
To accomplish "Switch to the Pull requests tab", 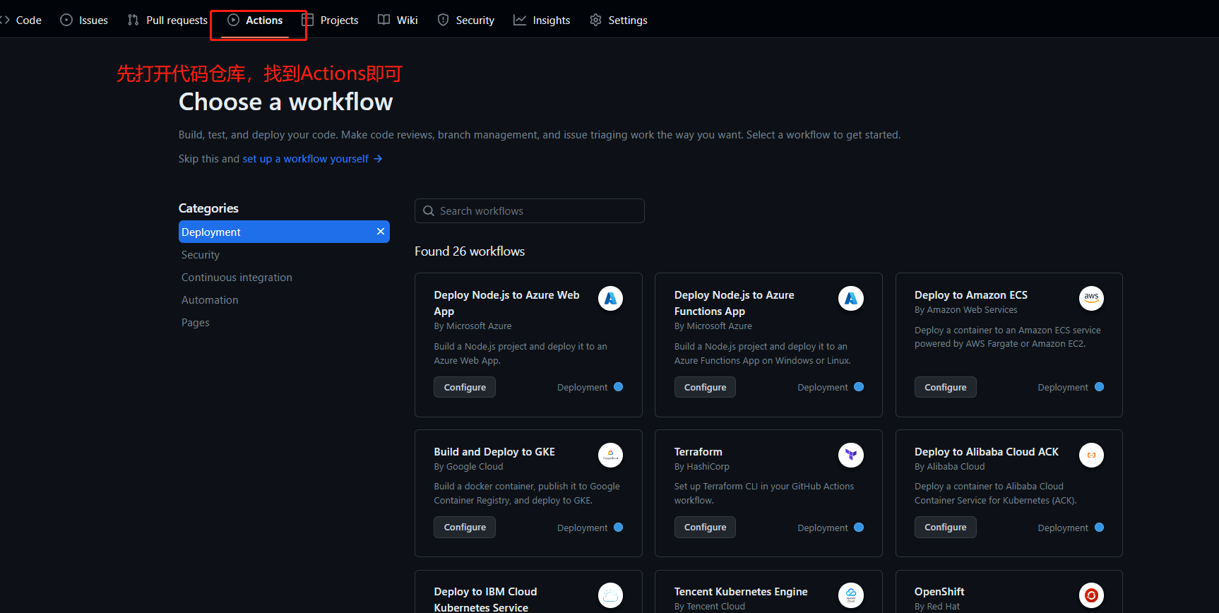I will (x=168, y=20).
